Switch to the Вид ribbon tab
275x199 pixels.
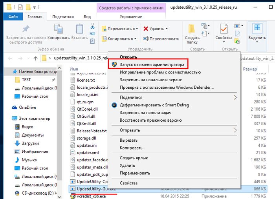[x=87, y=17]
